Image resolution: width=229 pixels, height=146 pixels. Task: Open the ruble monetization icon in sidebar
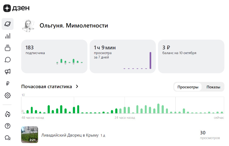(8, 84)
